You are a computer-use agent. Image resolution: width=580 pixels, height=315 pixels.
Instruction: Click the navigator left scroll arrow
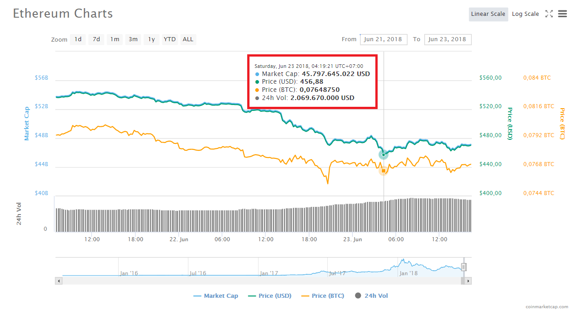click(x=58, y=281)
